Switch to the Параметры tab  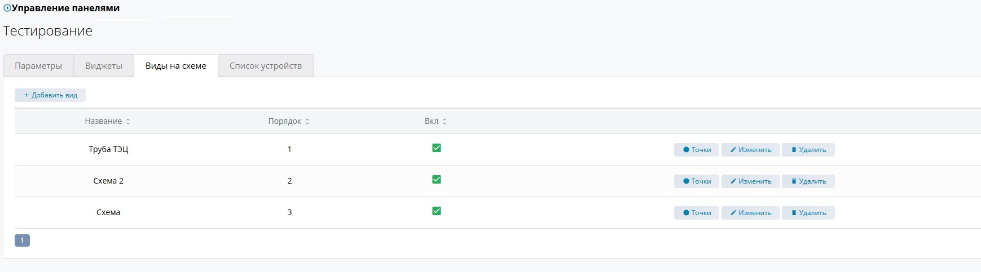38,66
